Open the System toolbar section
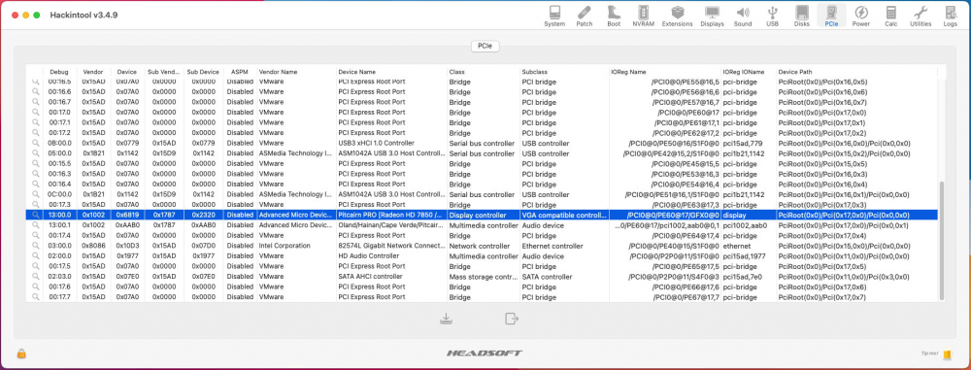The width and height of the screenshot is (971, 370). (x=554, y=17)
